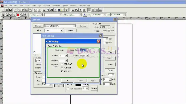186x104 pixels.
Task: Click the slanted pen tool icon
Action: (x=80, y=10)
